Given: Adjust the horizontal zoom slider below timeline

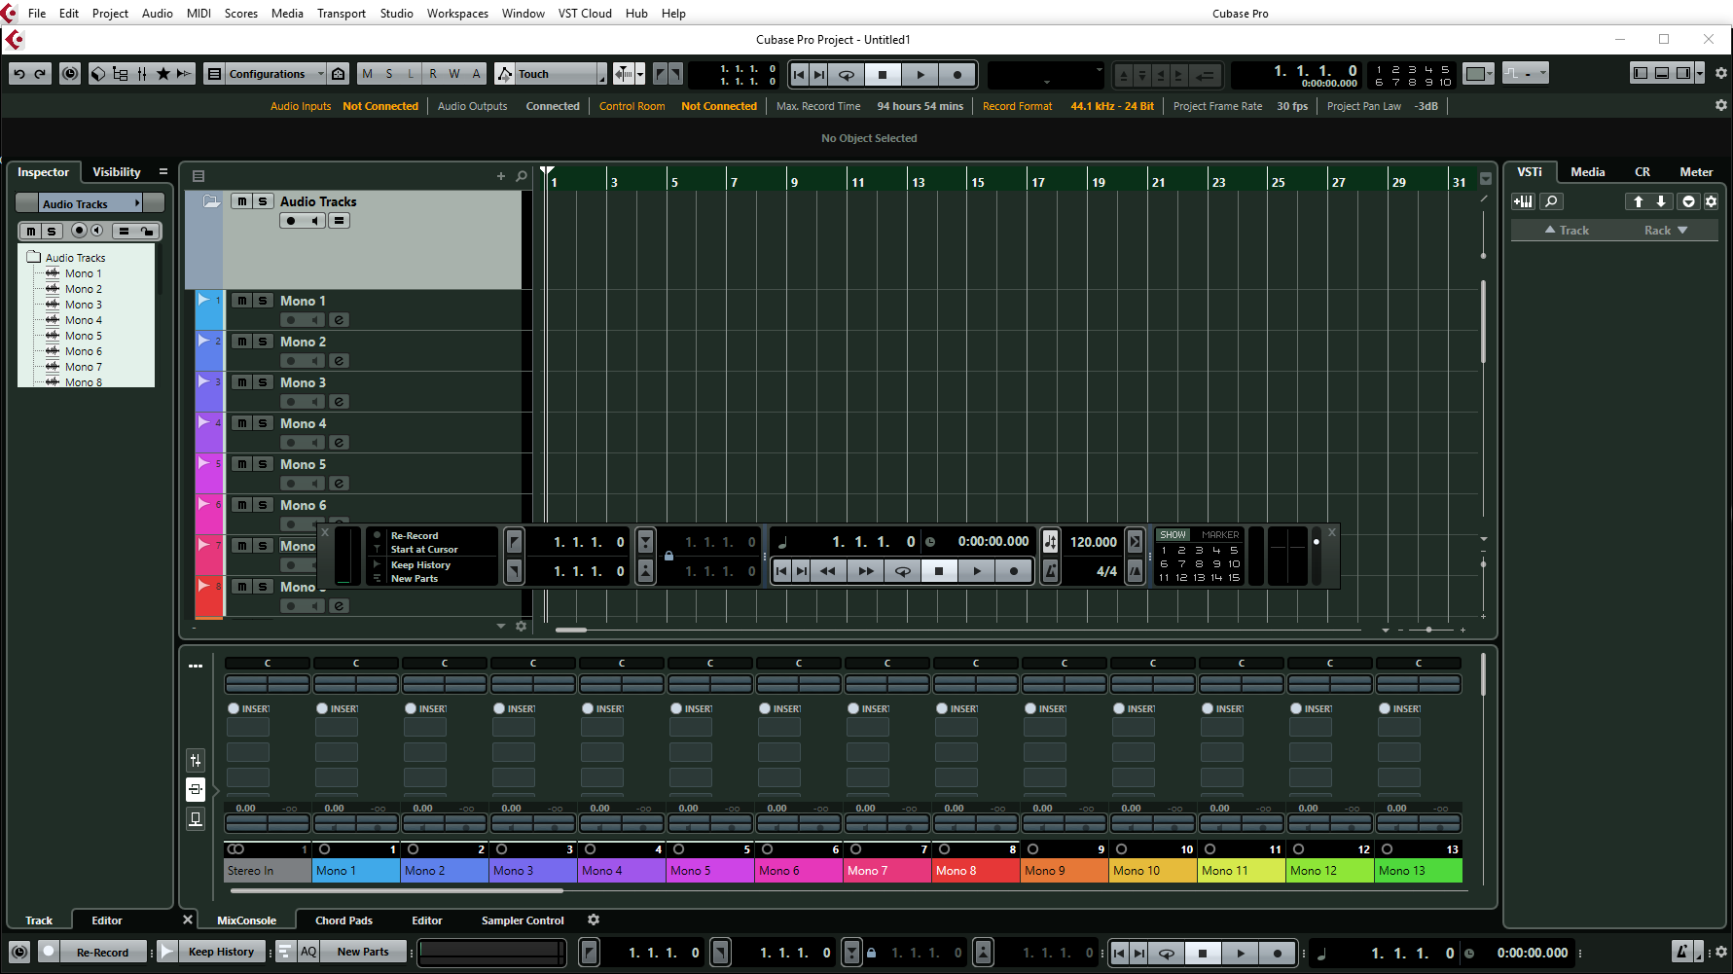Looking at the screenshot, I should pos(1427,630).
